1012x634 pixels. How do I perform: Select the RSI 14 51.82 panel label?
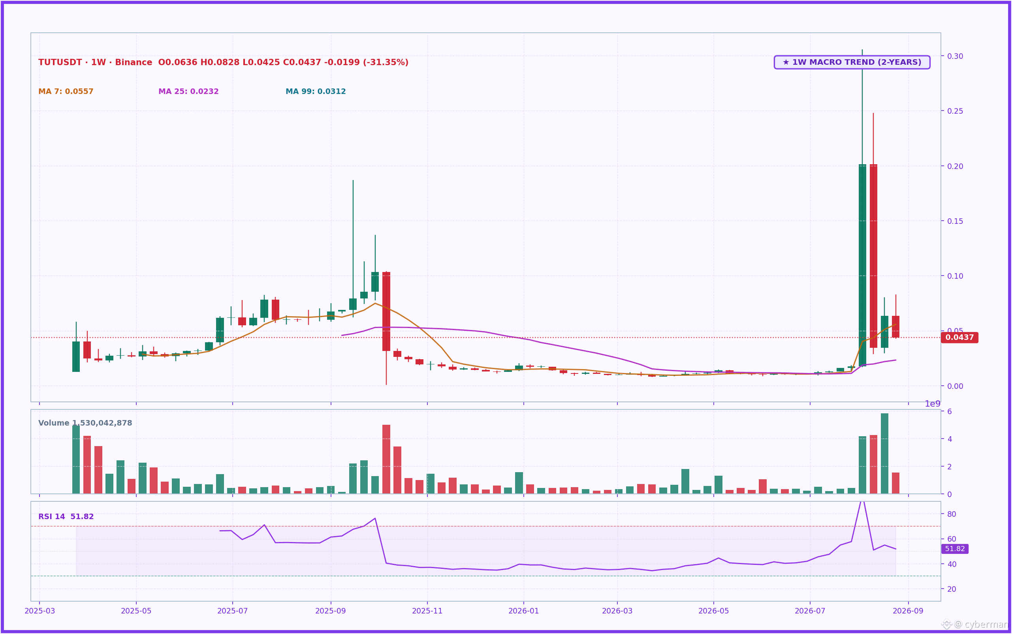point(66,517)
